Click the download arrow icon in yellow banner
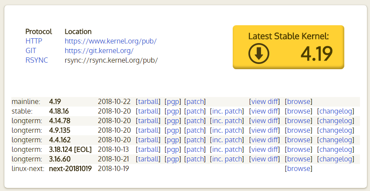Screen dimensions: 370x191 [259, 54]
